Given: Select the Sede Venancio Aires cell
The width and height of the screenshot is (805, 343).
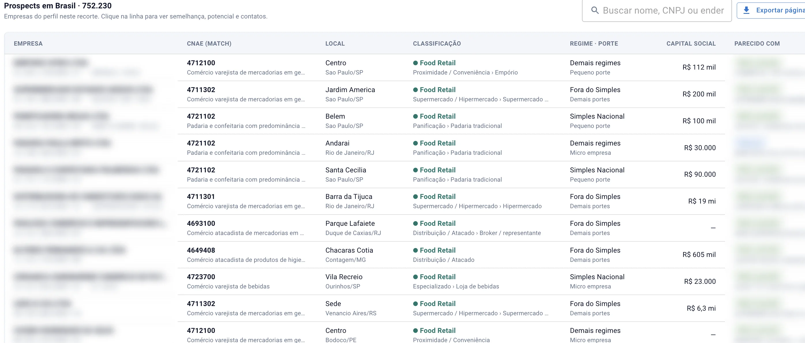Looking at the screenshot, I should click(x=351, y=308).
